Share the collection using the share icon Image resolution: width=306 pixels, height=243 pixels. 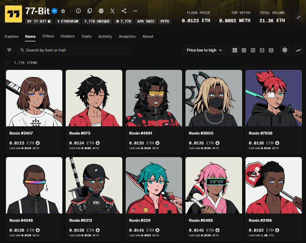(x=124, y=11)
